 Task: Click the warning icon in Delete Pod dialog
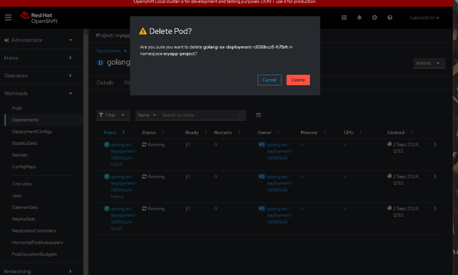[x=143, y=31]
